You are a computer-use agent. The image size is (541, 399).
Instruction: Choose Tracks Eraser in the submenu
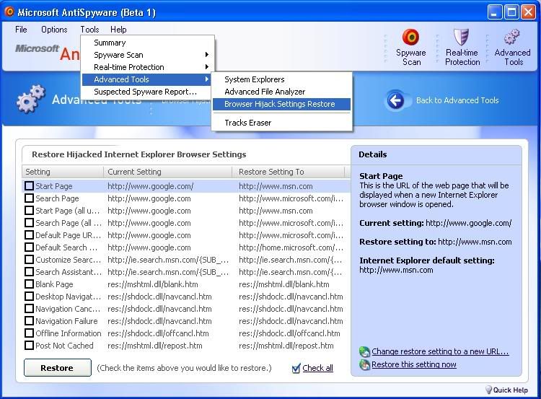[x=281, y=123]
